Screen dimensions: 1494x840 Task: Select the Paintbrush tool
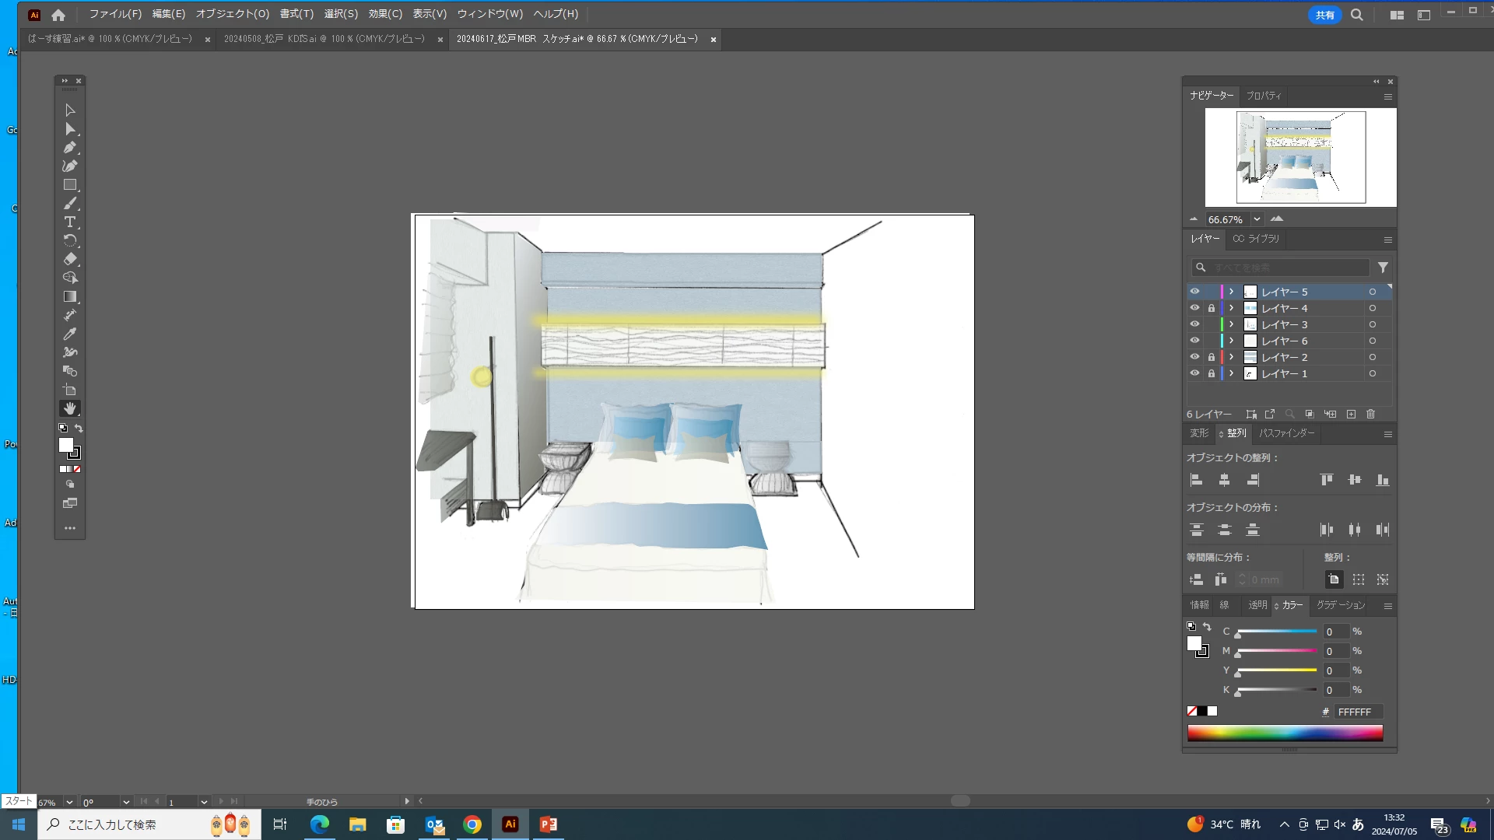pos(70,204)
